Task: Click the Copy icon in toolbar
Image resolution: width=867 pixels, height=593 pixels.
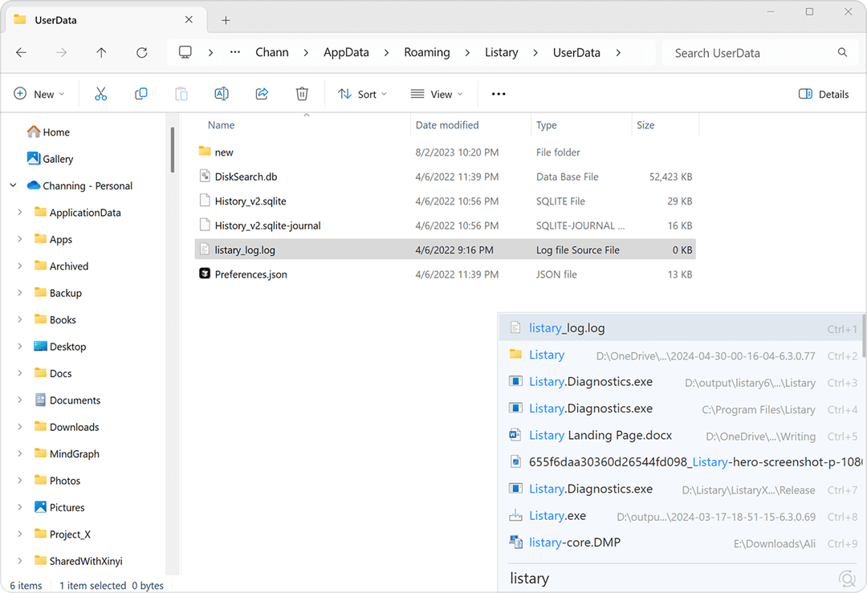Action: click(141, 94)
